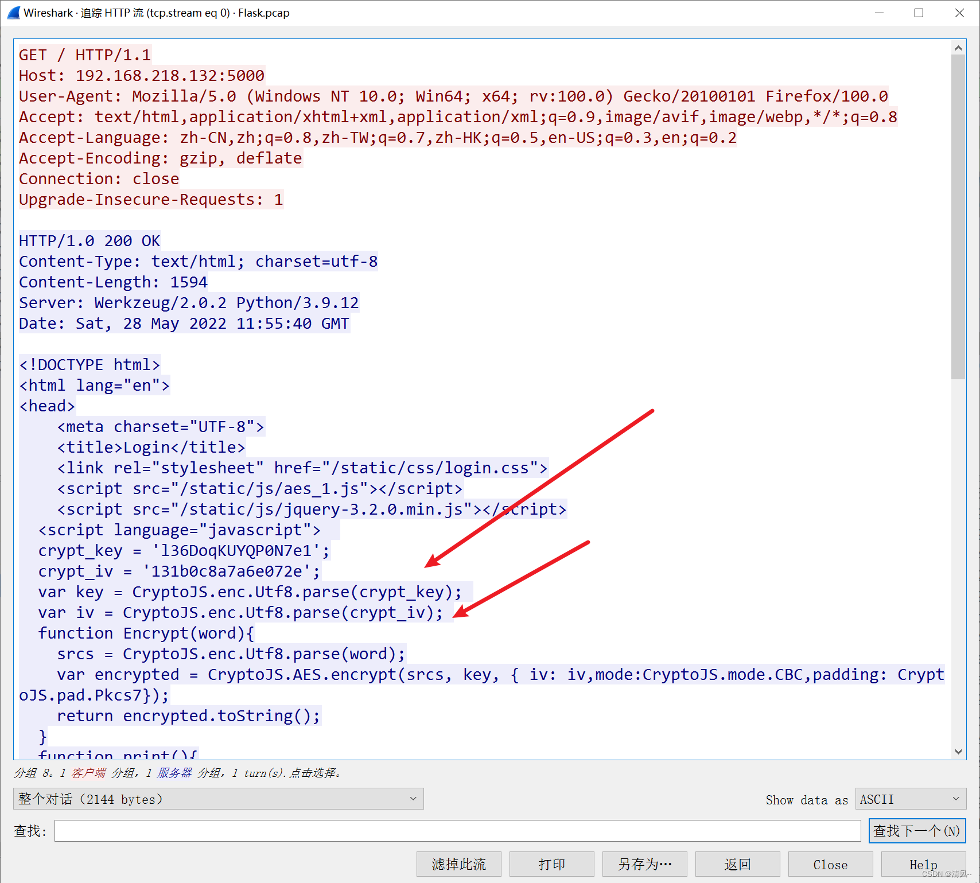Click the <title>Login</title> line

point(151,448)
